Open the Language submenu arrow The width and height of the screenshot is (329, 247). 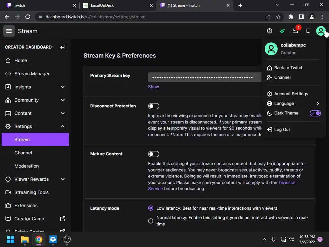(318, 103)
